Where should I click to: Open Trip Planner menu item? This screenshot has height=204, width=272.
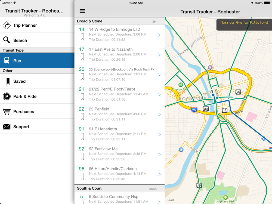pos(37,25)
